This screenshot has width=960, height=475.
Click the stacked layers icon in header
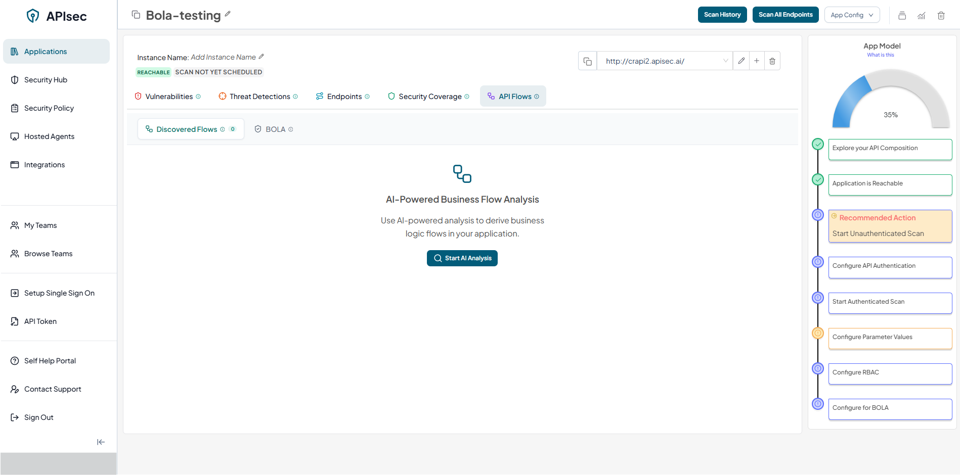(x=902, y=16)
